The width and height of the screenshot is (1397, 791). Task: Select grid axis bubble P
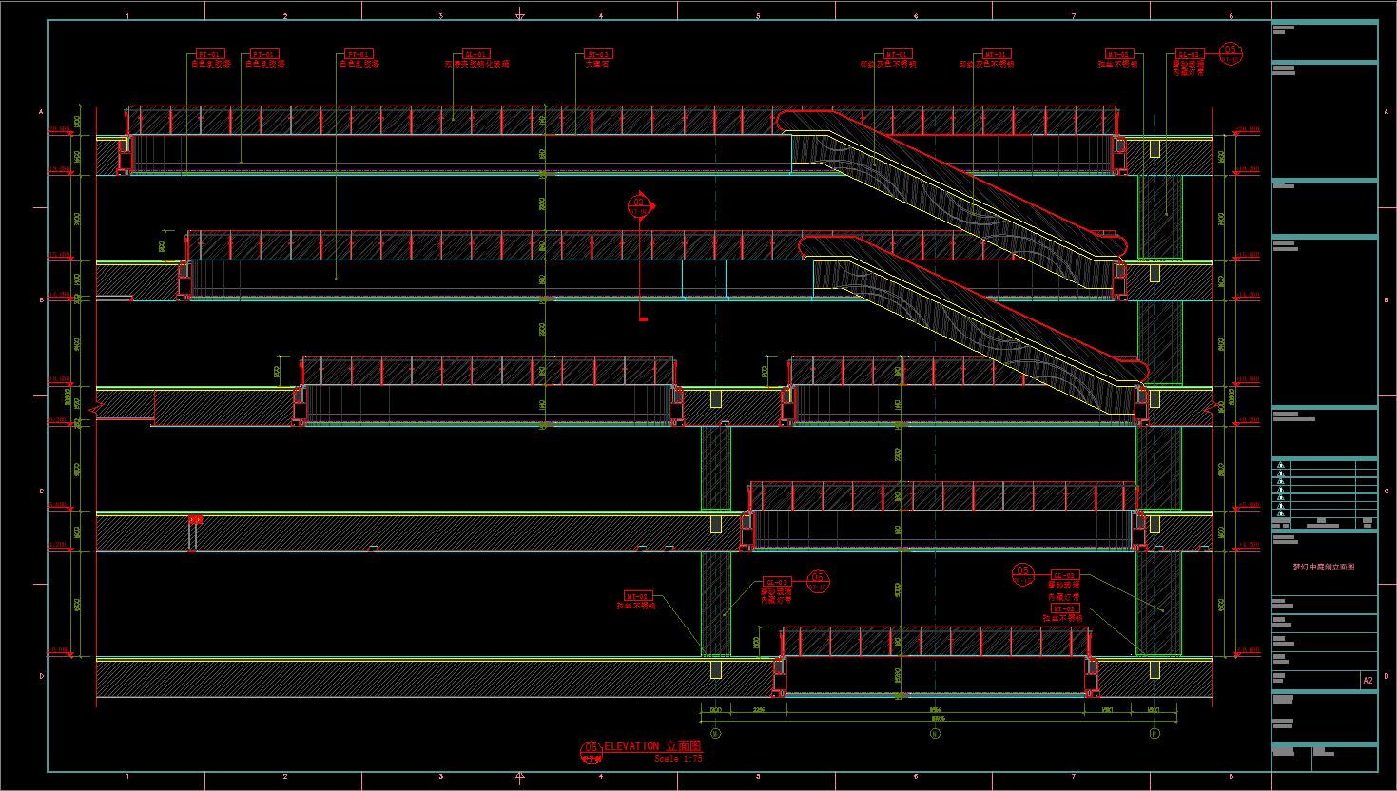coord(1154,733)
